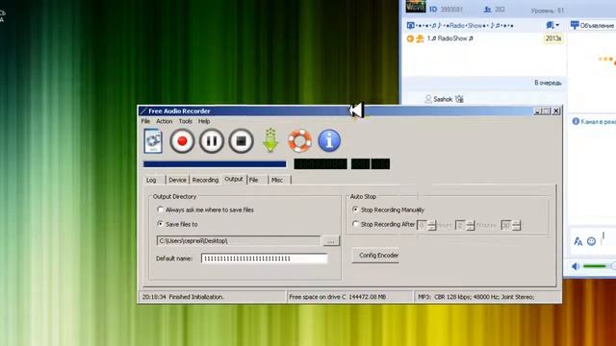
Task: Click the output directory path field
Action: [239, 240]
